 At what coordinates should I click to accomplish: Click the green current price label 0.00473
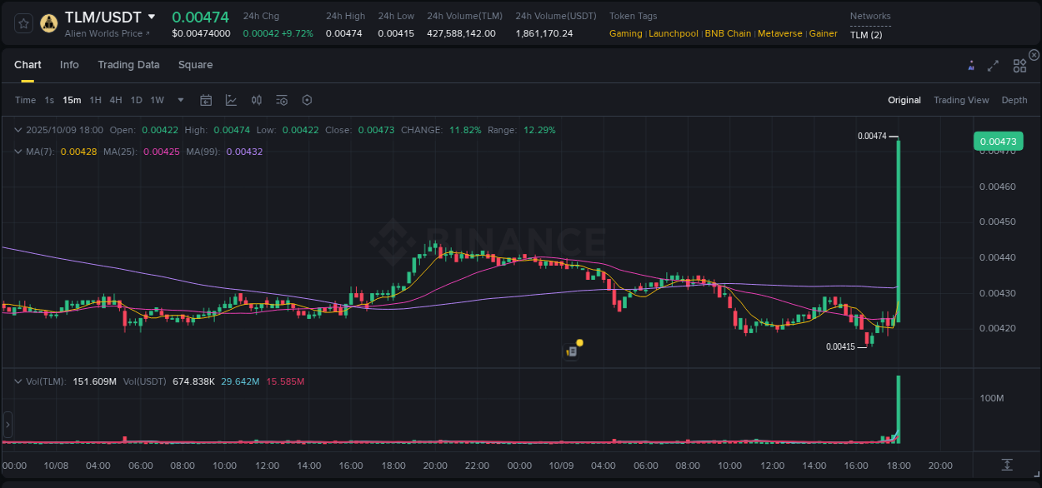[998, 142]
